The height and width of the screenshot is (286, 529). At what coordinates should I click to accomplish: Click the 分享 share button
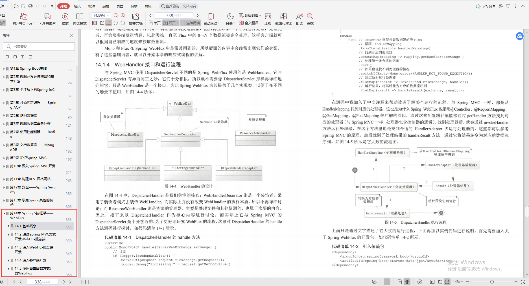click(x=489, y=6)
